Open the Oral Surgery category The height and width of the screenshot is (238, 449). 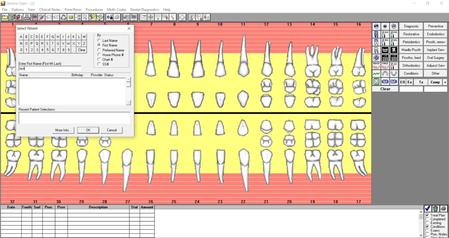pyautogui.click(x=436, y=58)
